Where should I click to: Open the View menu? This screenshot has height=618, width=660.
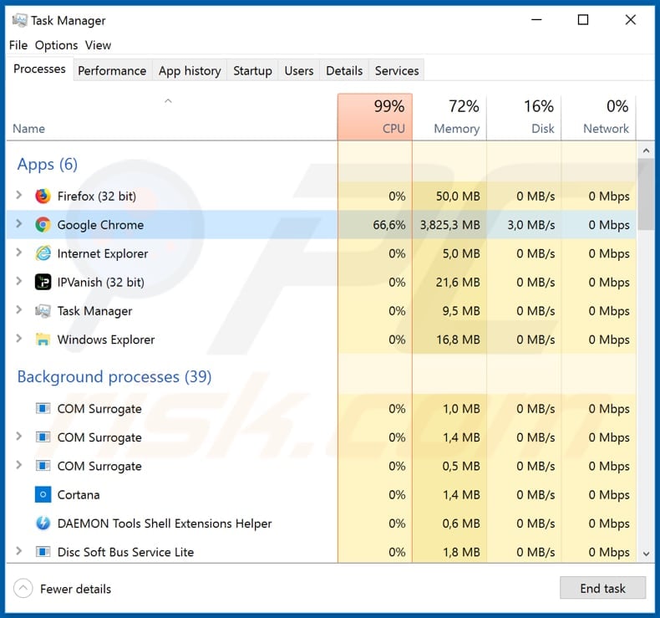98,45
